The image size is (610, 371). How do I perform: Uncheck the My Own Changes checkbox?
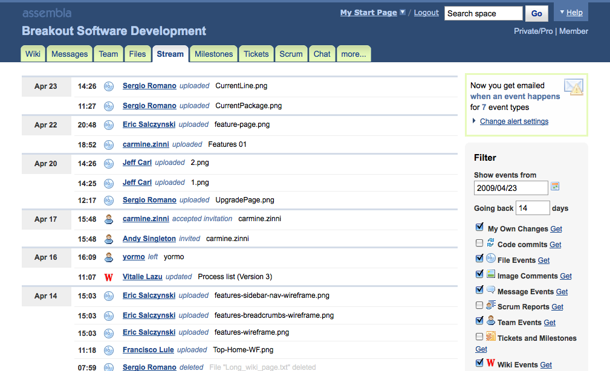pos(479,228)
